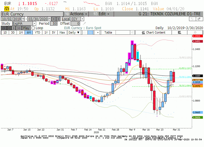This screenshot has width=204, height=147.
Task: Click the last price 1.1015 at top
Action: 30,4
